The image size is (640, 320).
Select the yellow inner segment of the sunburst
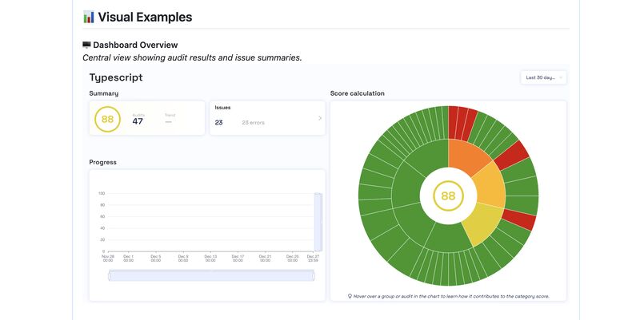tap(481, 223)
